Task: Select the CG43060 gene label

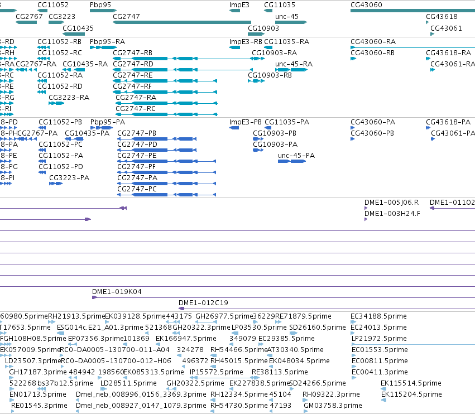Action: (x=366, y=5)
